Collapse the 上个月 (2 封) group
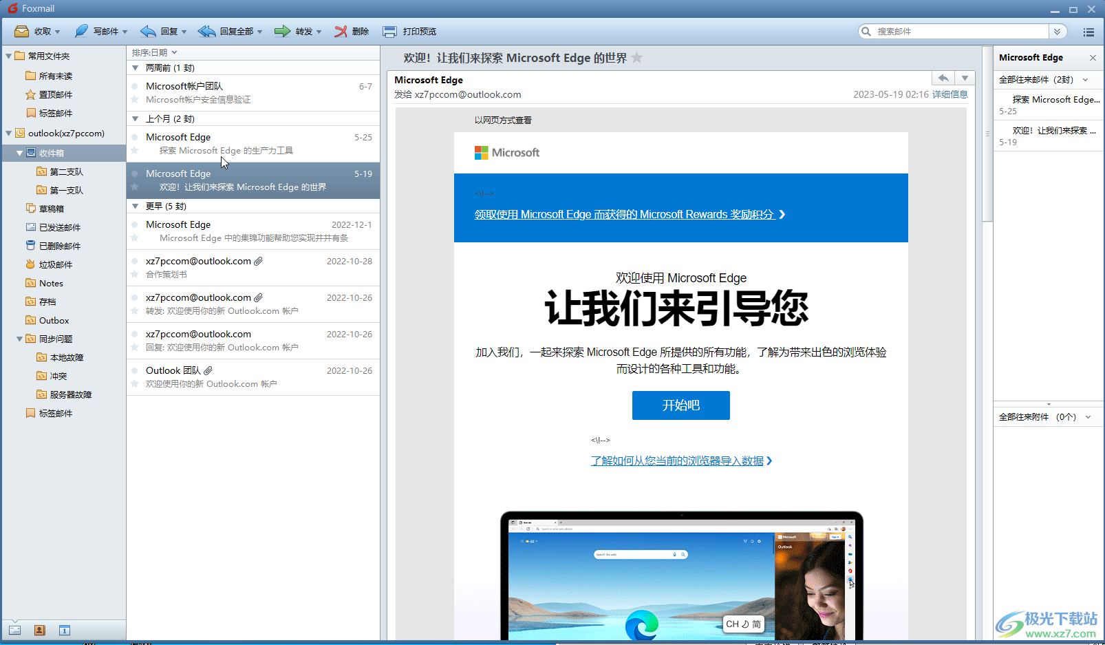The image size is (1105, 645). pos(136,119)
